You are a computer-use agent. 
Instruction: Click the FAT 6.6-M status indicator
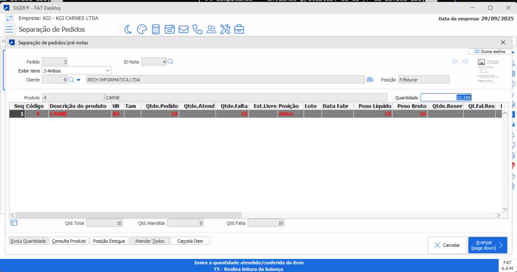coord(507,265)
